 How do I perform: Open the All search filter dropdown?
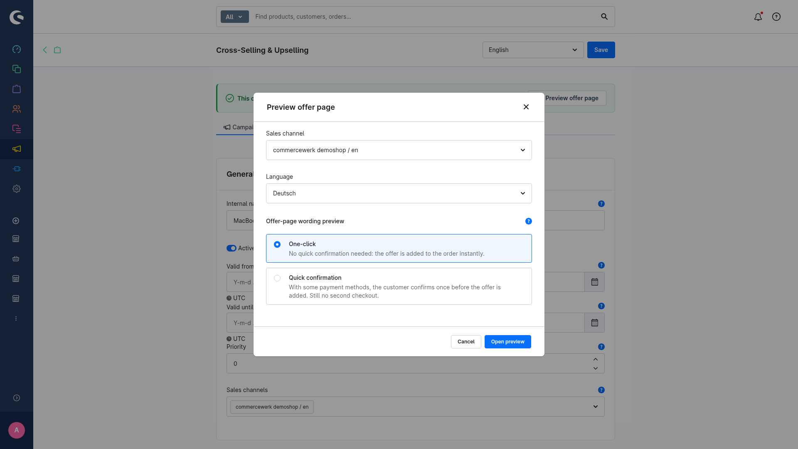tap(235, 17)
